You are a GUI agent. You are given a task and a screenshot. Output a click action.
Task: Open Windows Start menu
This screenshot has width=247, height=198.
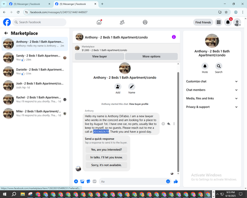(4, 194)
